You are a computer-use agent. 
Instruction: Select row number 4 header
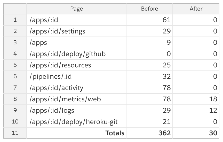tap(15, 54)
